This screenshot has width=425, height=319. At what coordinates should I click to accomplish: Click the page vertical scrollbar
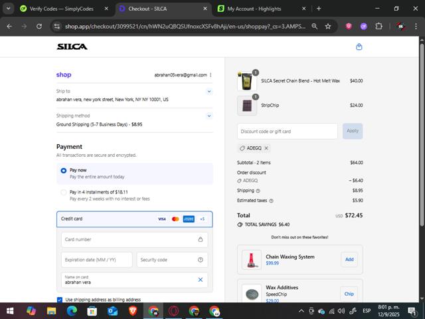(x=422, y=134)
